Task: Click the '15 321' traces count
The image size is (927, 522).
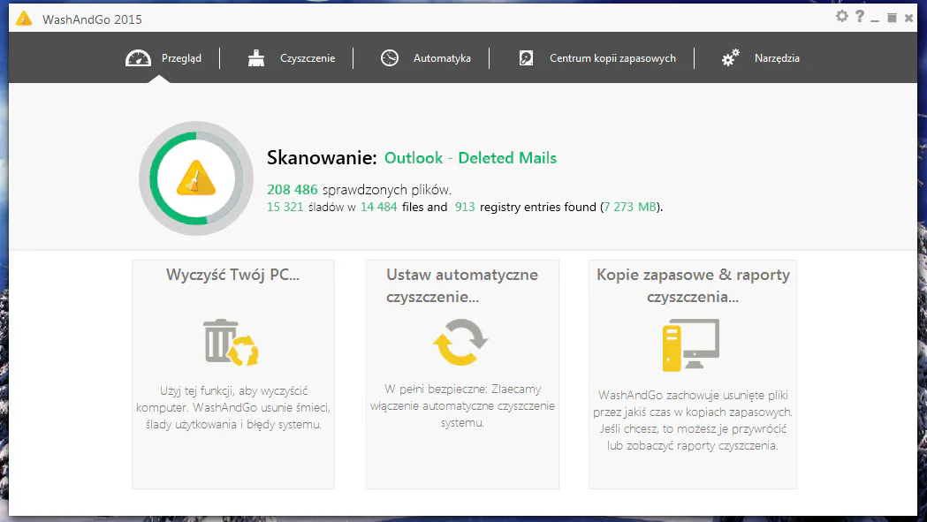Action: coord(285,207)
